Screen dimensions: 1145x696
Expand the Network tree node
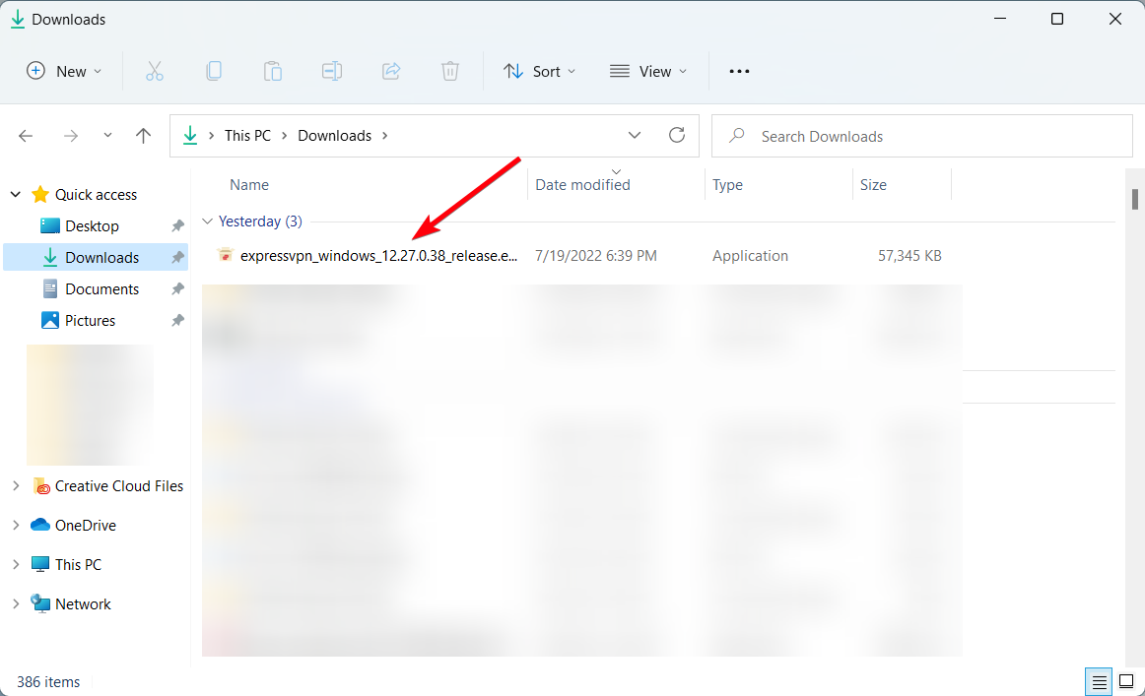16,603
